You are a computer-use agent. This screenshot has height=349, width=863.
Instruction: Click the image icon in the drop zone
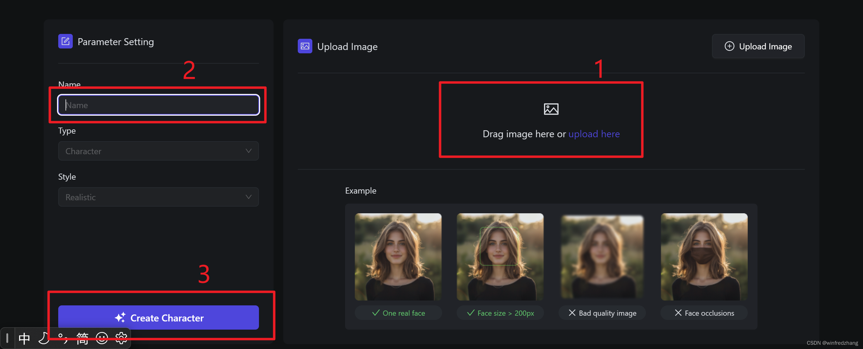(x=551, y=109)
